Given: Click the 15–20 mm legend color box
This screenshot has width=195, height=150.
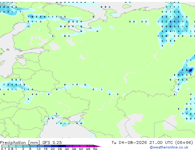Looking at the screenshot, I should (48, 146).
